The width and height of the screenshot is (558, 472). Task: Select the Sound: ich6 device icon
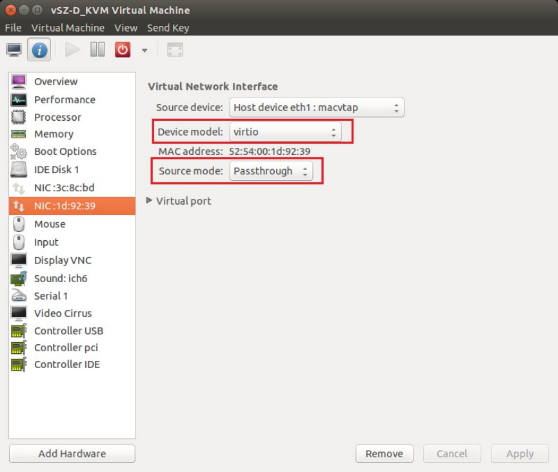tap(19, 278)
